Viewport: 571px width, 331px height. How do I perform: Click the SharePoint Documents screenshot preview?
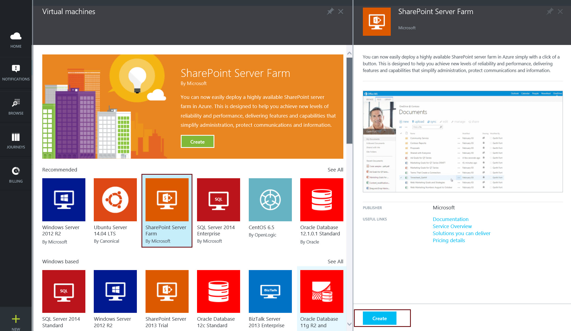[x=463, y=141]
